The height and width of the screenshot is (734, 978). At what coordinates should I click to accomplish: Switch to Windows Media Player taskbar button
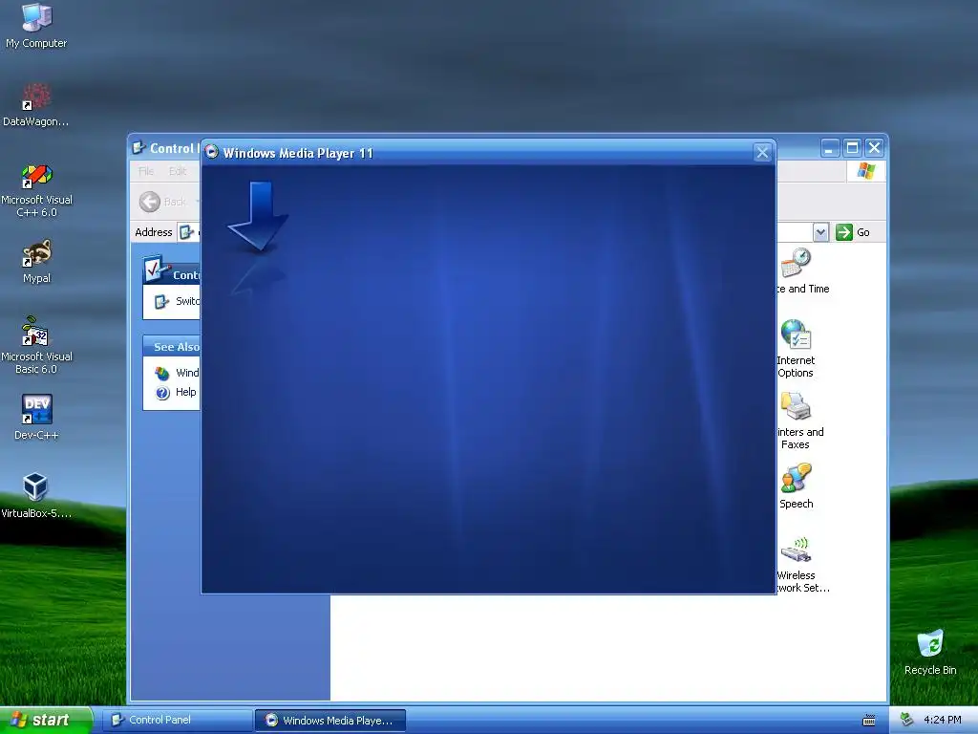coord(330,721)
